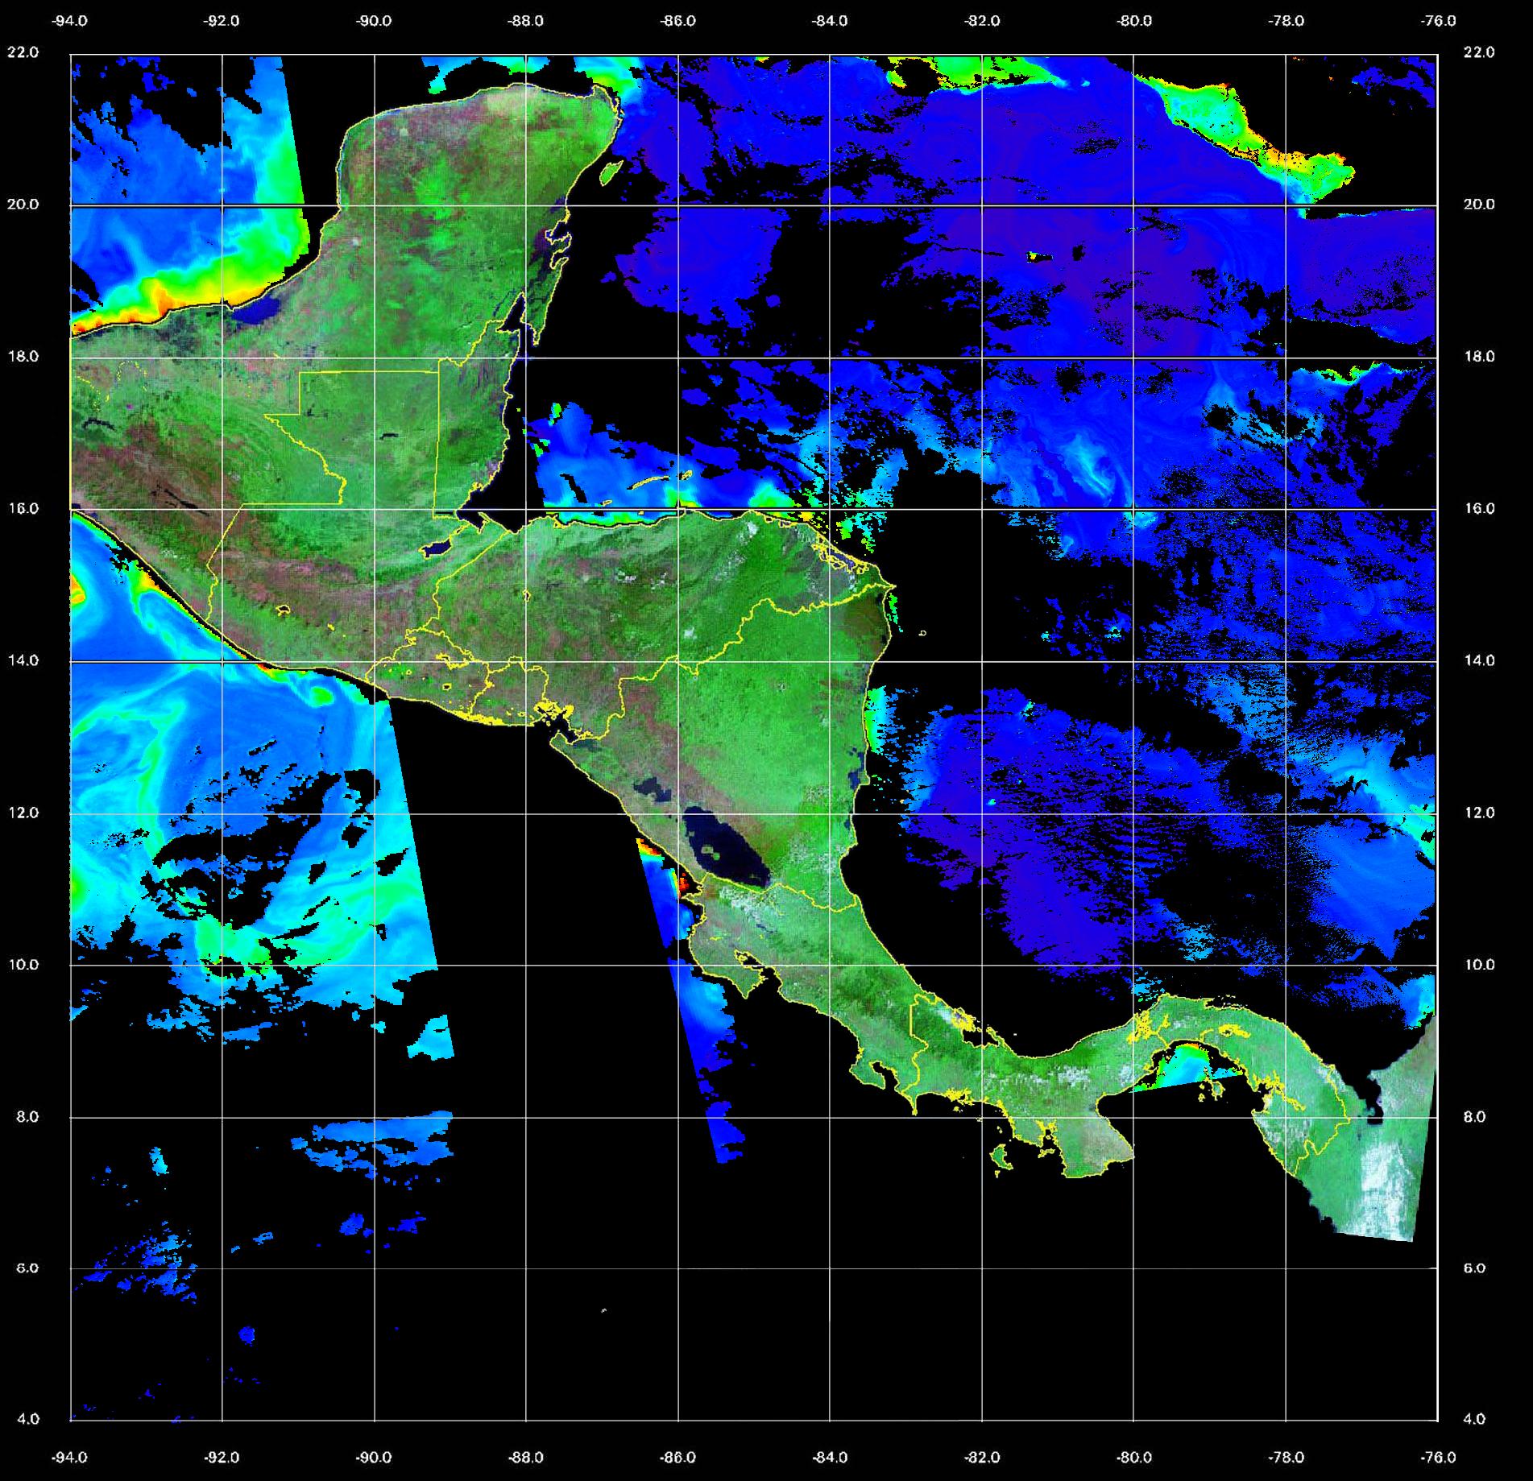Click the grid intersection at -88.0, 6.0
The width and height of the screenshot is (1533, 1481).
coord(526,1269)
